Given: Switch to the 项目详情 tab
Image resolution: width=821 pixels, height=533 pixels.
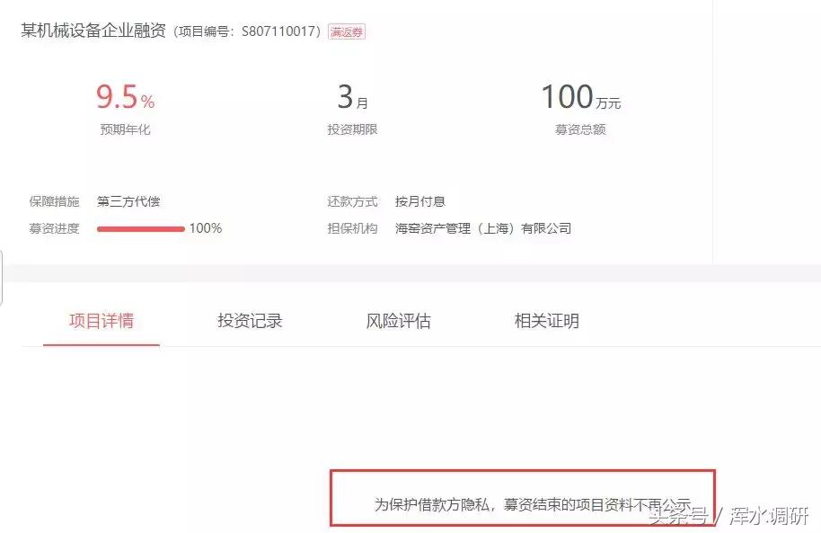Looking at the screenshot, I should pyautogui.click(x=102, y=321).
